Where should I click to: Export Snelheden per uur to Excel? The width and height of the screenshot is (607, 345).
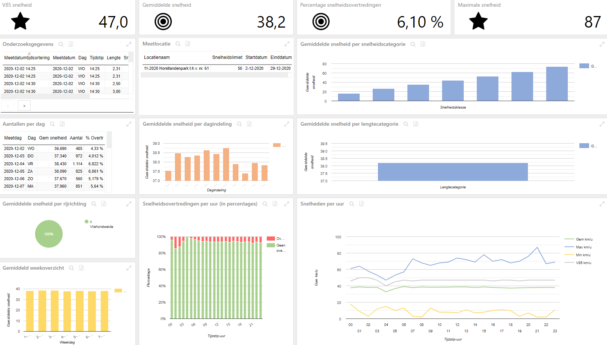click(x=362, y=204)
